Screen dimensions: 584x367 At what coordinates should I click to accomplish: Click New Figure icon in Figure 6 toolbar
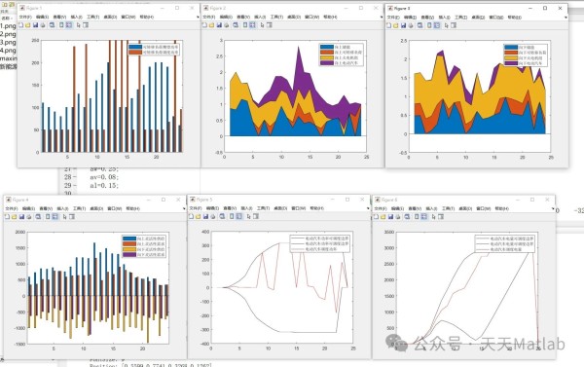[x=376, y=217]
